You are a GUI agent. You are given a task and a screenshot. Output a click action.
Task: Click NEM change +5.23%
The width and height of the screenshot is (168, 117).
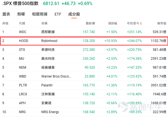pyautogui.click(x=112, y=68)
